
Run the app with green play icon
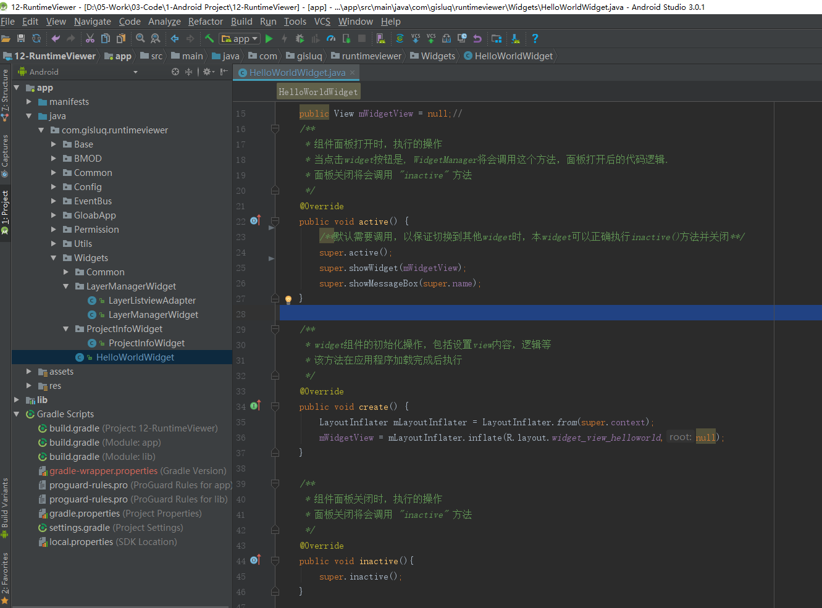coord(269,38)
